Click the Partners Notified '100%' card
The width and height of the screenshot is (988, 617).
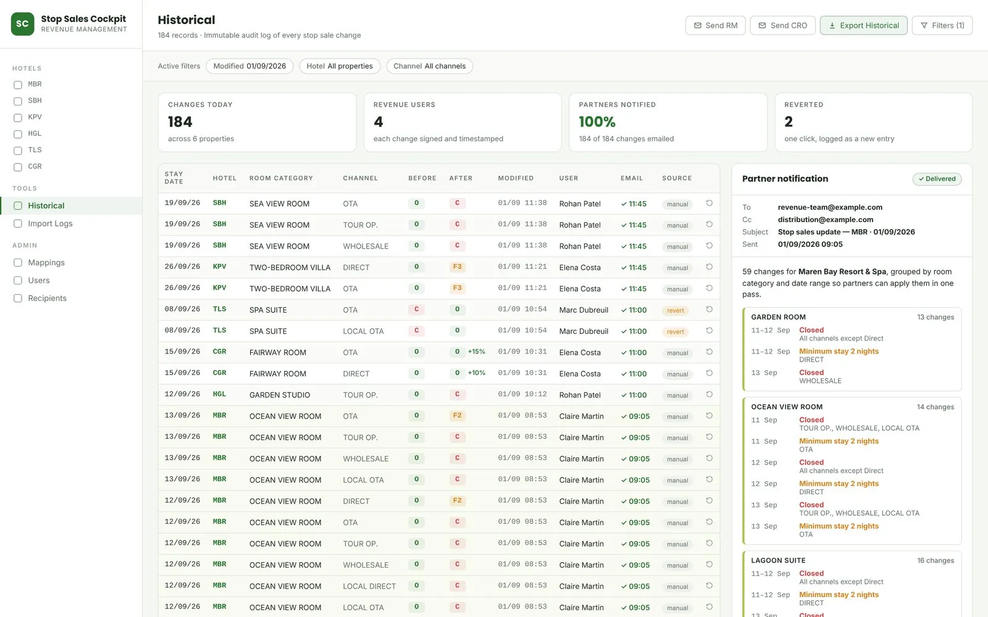point(668,122)
